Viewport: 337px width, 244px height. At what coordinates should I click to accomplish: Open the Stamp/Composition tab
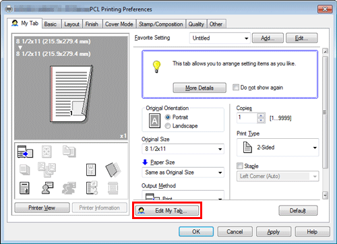pos(161,24)
